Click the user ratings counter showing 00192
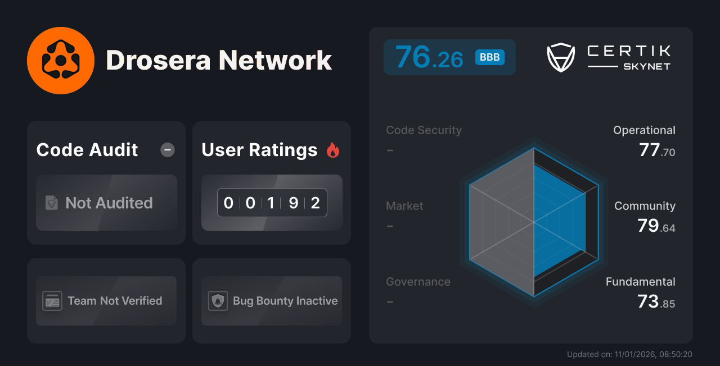Screen dimensions: 720x366 [x=272, y=203]
